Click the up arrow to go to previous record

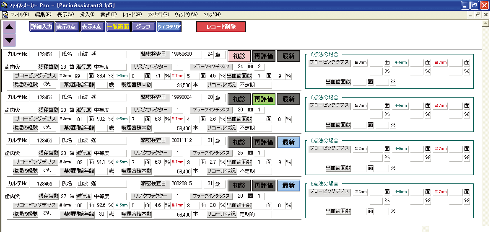(10, 28)
